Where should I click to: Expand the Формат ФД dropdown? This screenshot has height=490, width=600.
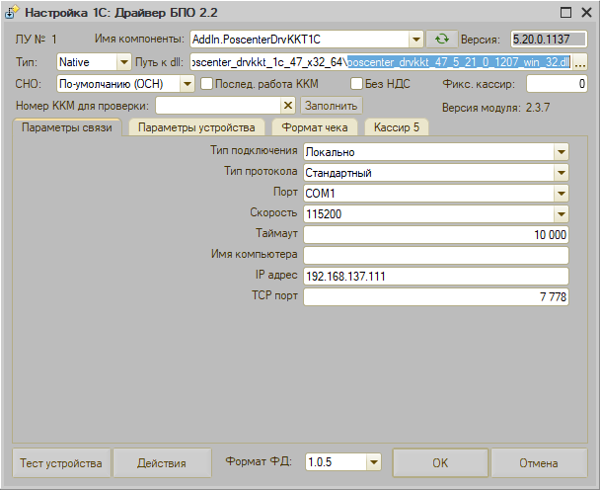pyautogui.click(x=373, y=461)
